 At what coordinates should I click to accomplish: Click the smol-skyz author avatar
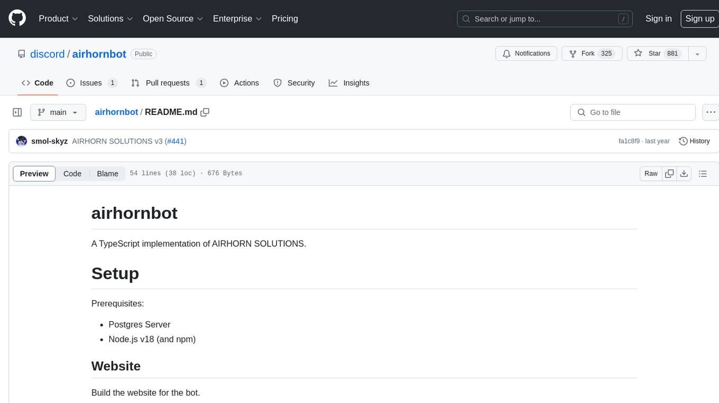[x=22, y=141]
